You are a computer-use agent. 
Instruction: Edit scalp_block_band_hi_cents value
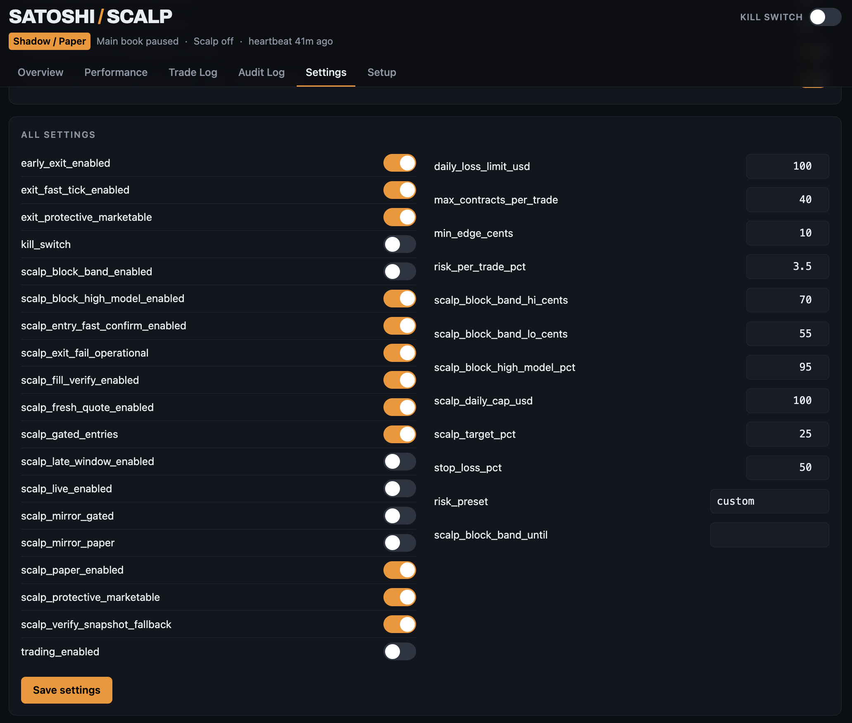point(787,300)
